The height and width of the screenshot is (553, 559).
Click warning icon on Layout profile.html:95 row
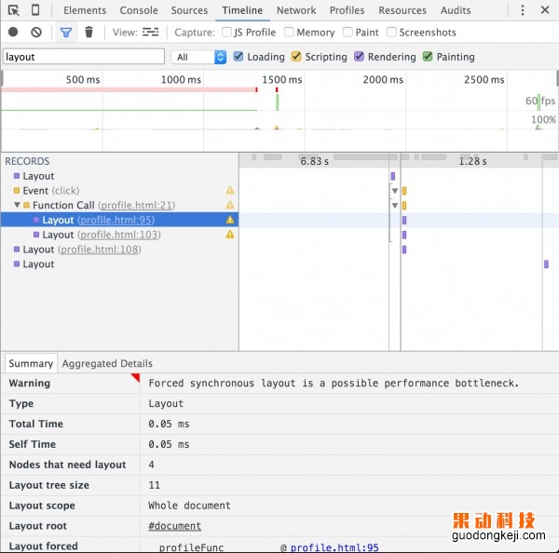tap(230, 220)
